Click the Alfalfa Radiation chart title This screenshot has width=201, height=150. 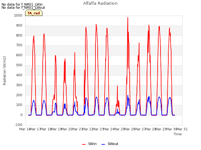[x=100, y=3]
